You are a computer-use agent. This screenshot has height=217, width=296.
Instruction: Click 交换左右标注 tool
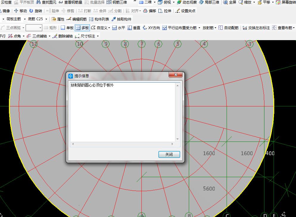click(x=256, y=28)
